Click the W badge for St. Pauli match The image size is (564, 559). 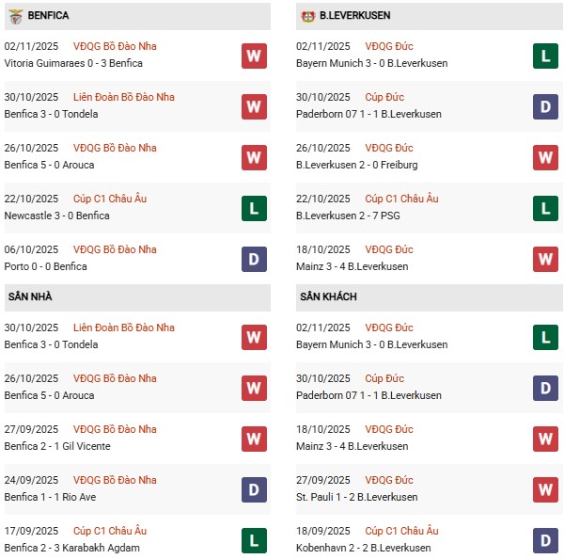tap(545, 489)
